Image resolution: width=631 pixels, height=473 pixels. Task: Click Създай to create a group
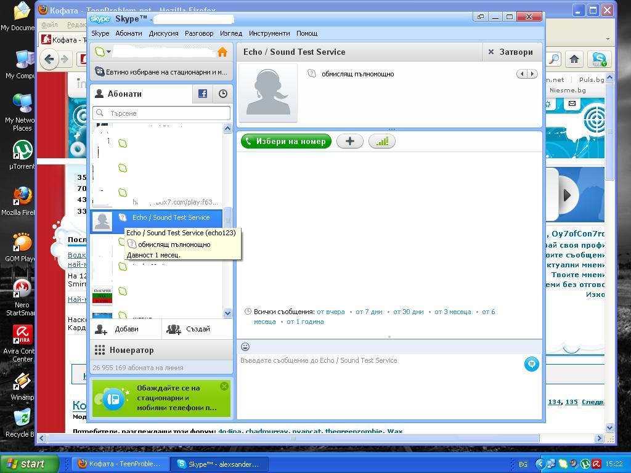[x=197, y=329]
